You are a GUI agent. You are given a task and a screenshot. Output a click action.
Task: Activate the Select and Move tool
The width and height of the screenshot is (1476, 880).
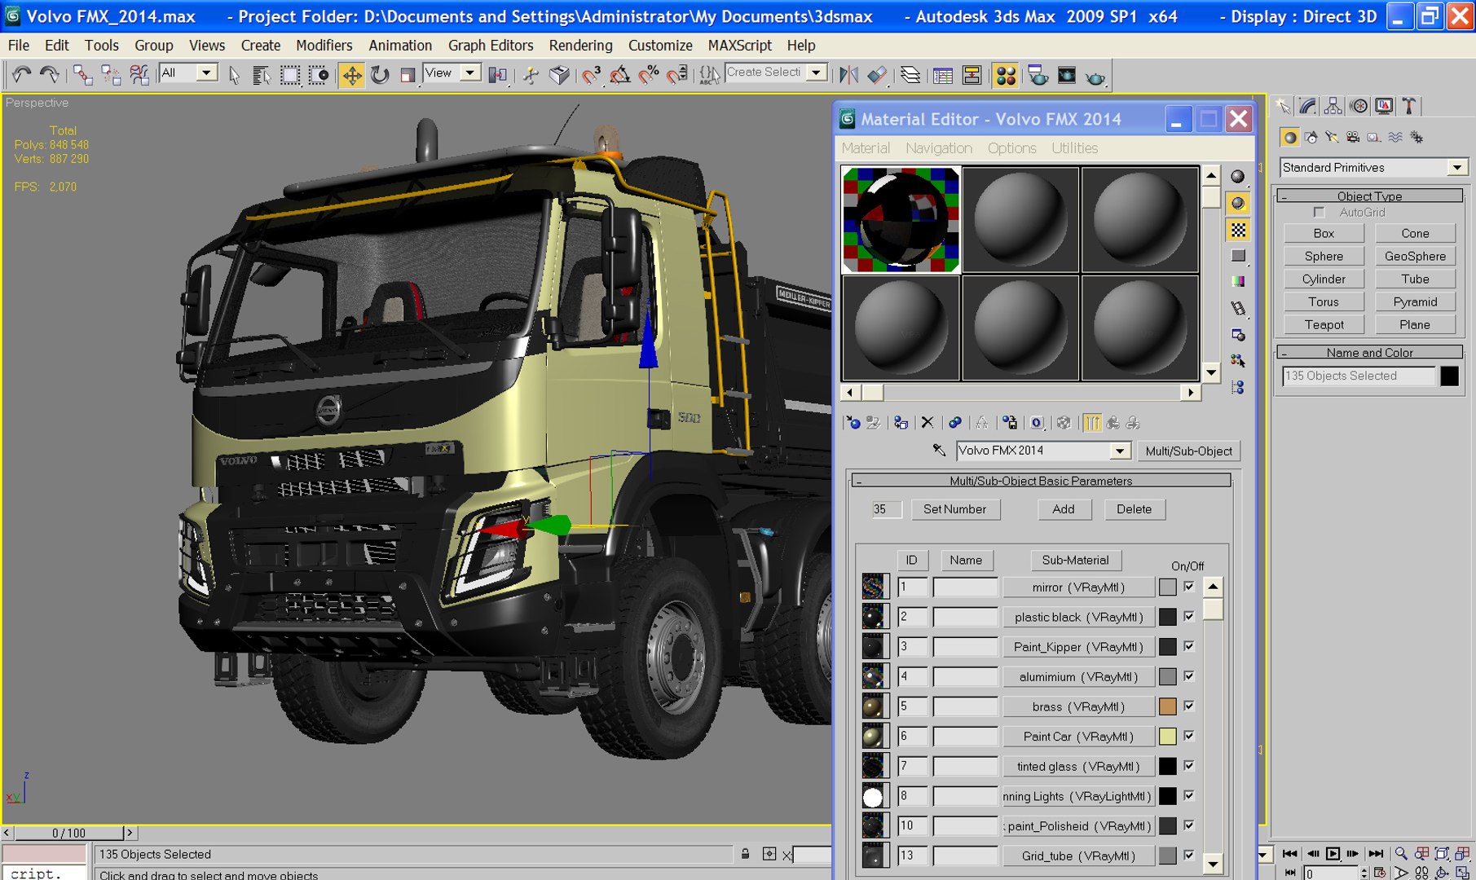pyautogui.click(x=352, y=75)
